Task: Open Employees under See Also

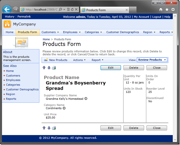Action: 13,80
